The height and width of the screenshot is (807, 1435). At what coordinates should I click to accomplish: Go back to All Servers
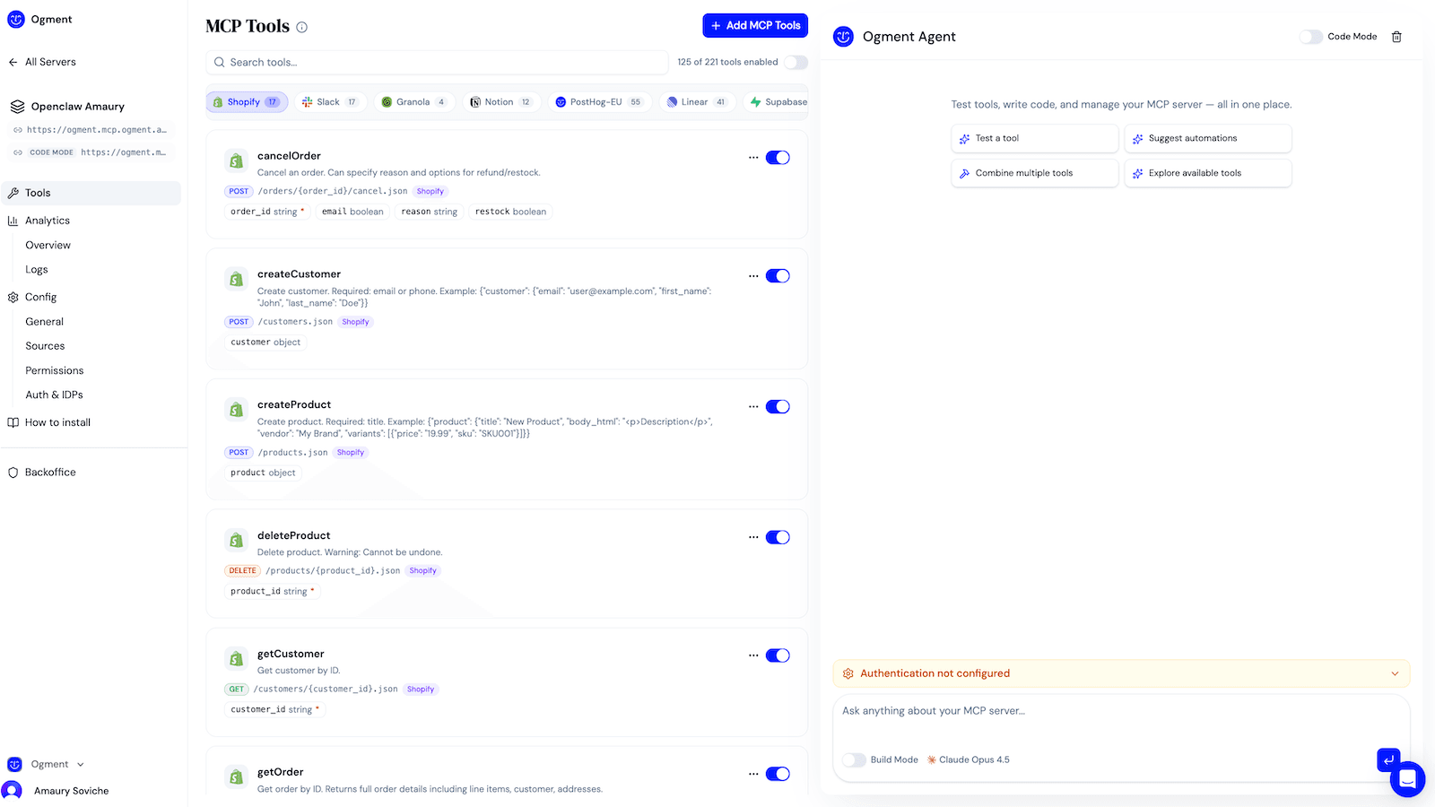42,62
